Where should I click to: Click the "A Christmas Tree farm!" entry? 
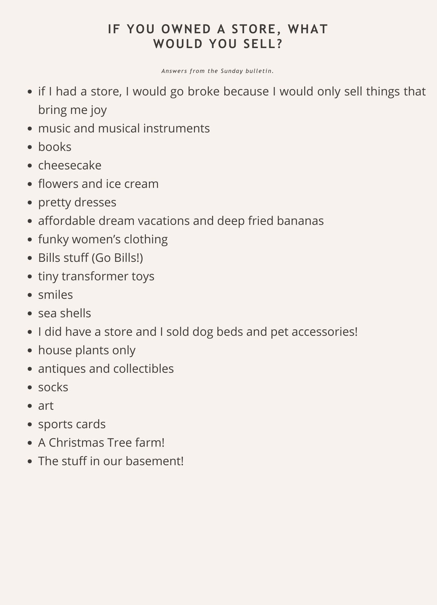pyautogui.click(x=101, y=443)
